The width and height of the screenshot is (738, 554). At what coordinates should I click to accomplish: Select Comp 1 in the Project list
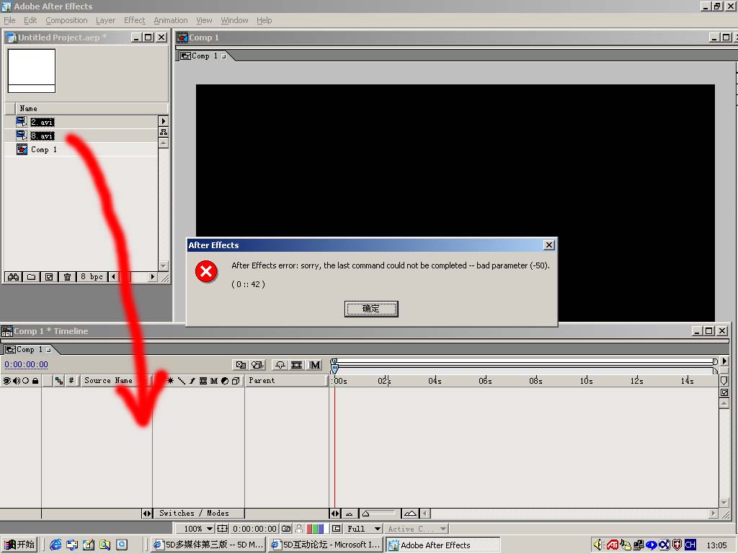click(x=44, y=150)
